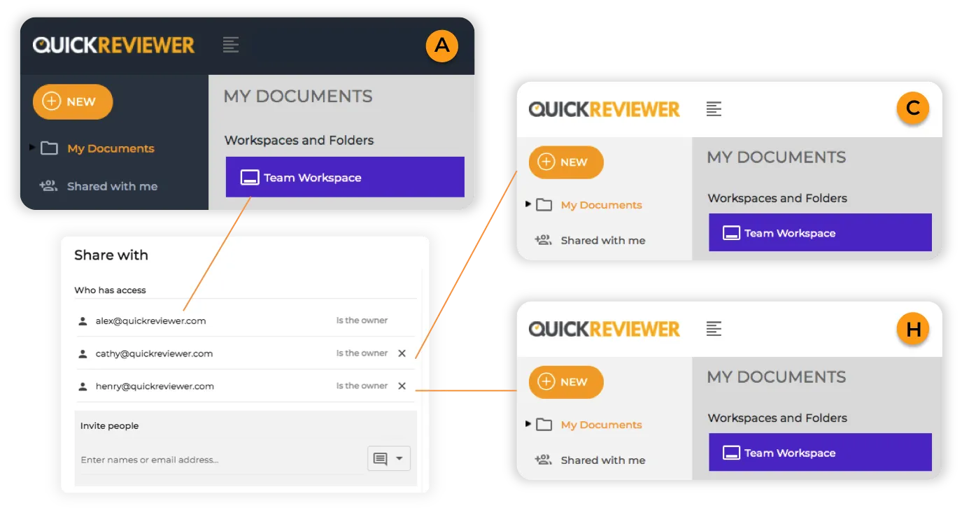The width and height of the screenshot is (962, 515).
Task: Click the hamburger menu icon in dark panel A
Action: 231,45
